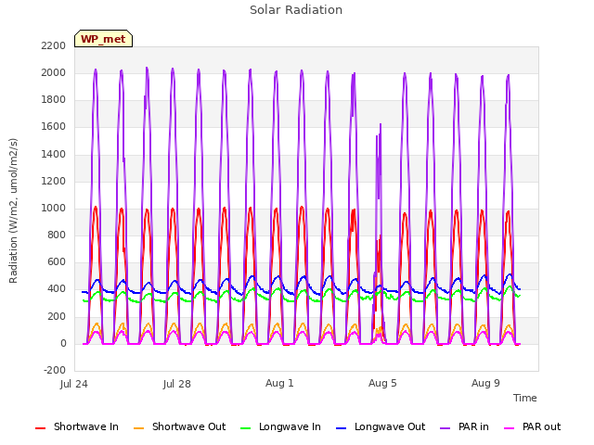Click the -200 y-axis tick label
The height and width of the screenshot is (445, 594).
55,370
